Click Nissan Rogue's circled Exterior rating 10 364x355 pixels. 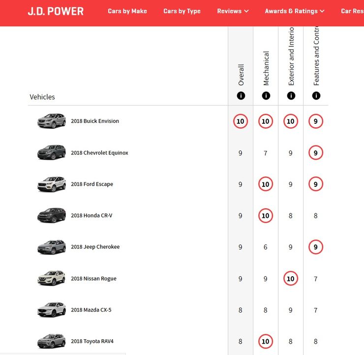(291, 279)
